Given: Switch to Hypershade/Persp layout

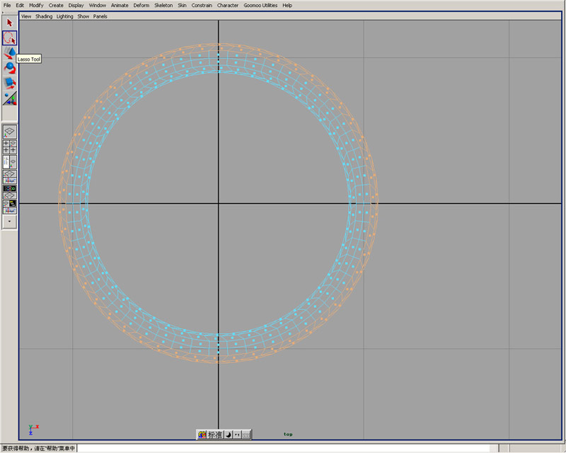Looking at the screenshot, I should click(x=9, y=192).
